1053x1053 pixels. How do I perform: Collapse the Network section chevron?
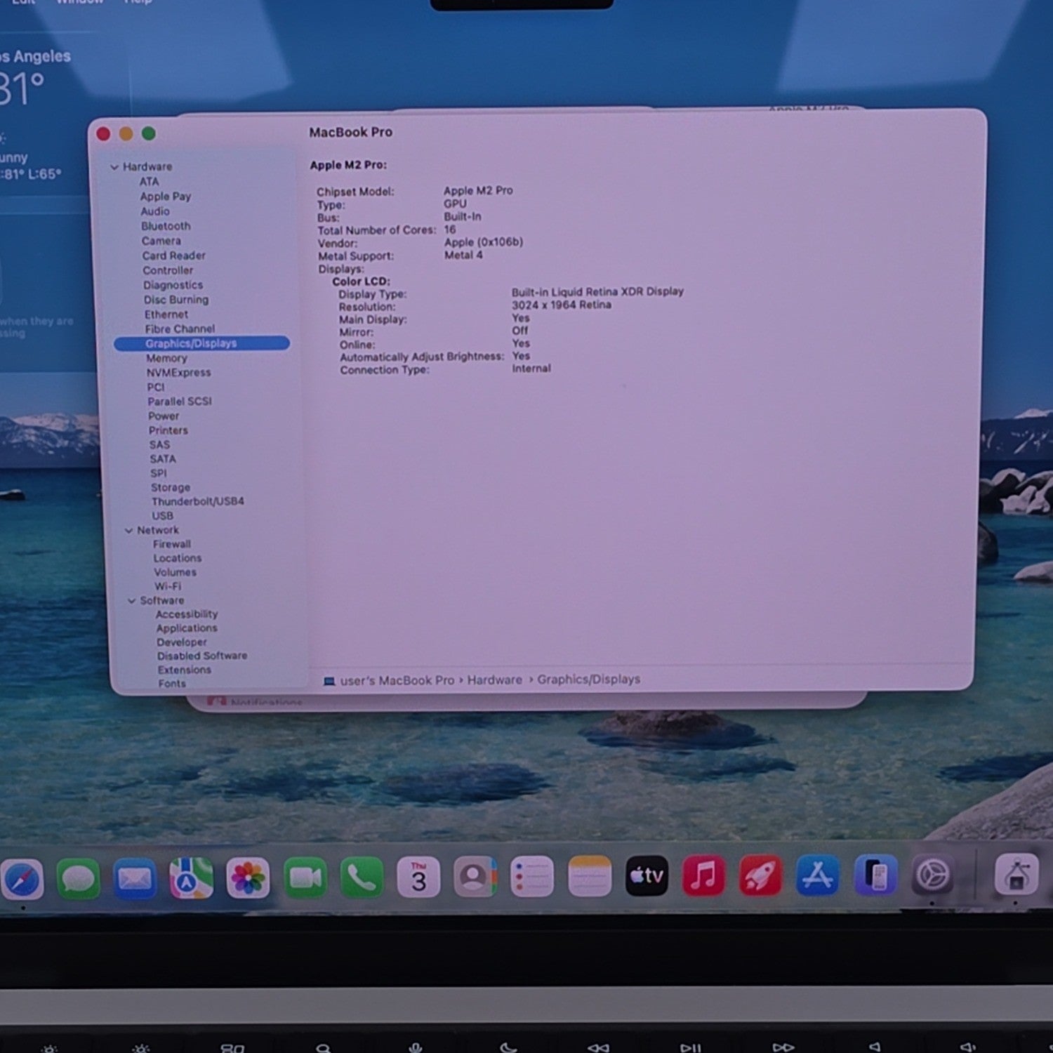(128, 531)
